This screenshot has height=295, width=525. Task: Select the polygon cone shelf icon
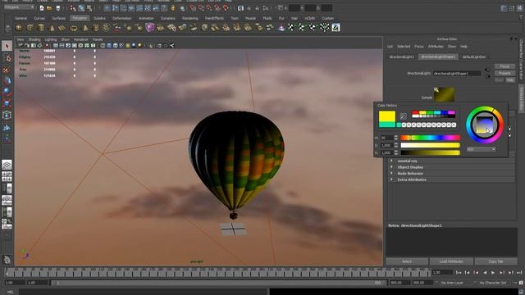(52, 28)
